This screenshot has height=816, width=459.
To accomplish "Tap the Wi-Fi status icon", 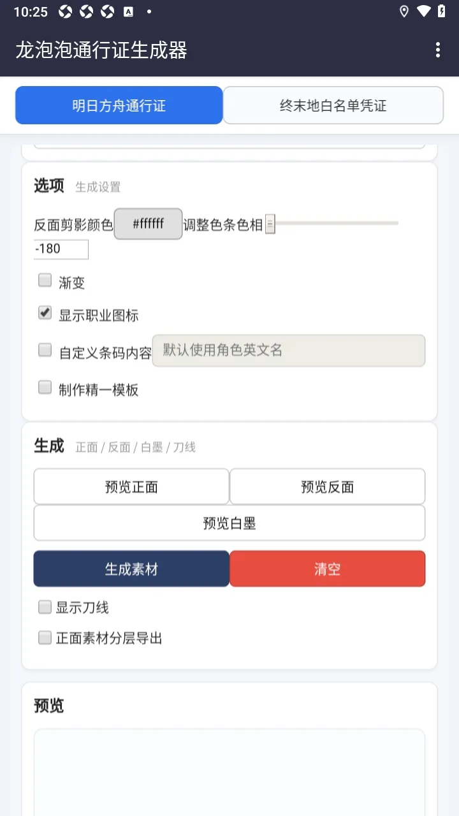I will pyautogui.click(x=423, y=11).
